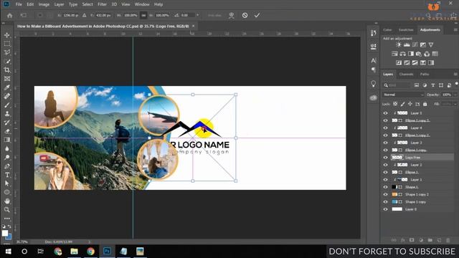Screen dimensions: 459x258
Task: Open the Image menu
Action: (44, 4)
